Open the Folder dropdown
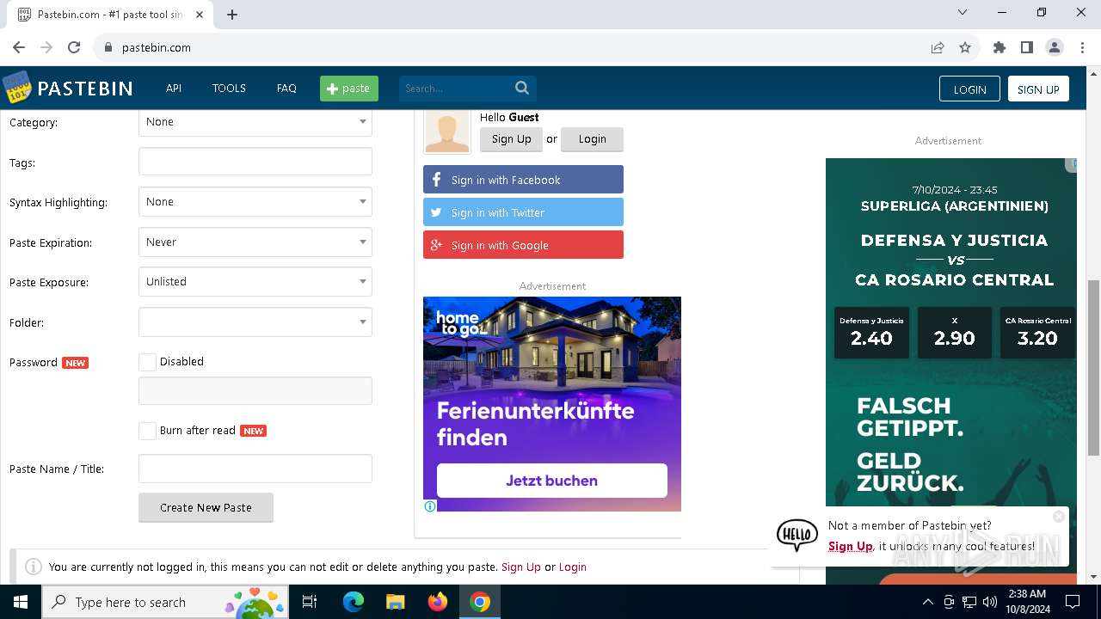The height and width of the screenshot is (619, 1101). click(255, 322)
